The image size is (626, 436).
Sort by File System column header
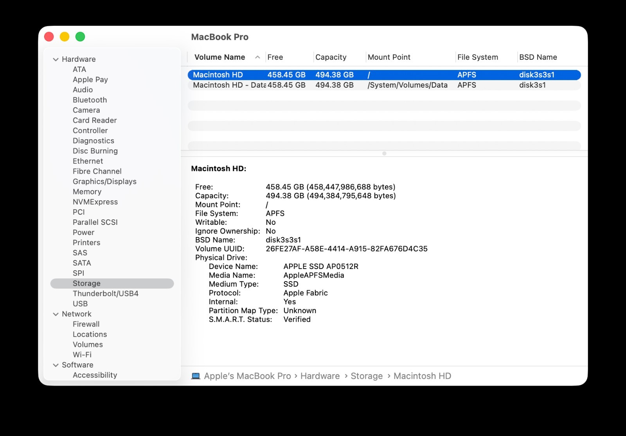click(478, 57)
